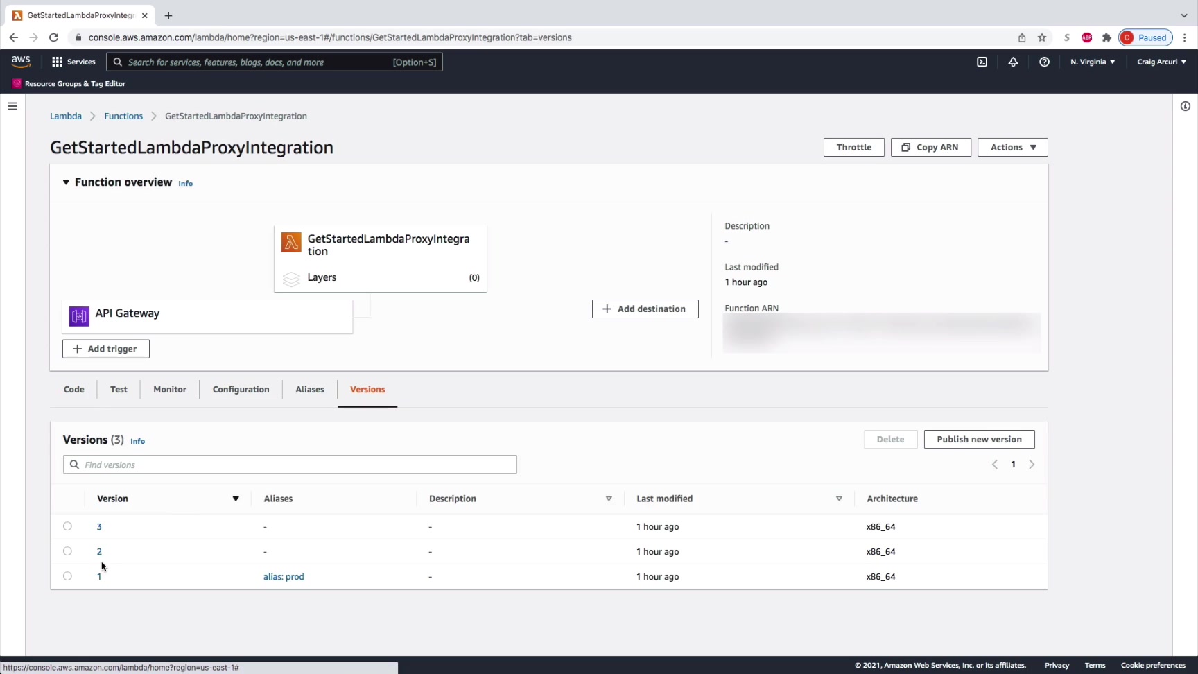Screen dimensions: 1198x674
Task: Open the Privacy footer link
Action: point(1057,666)
